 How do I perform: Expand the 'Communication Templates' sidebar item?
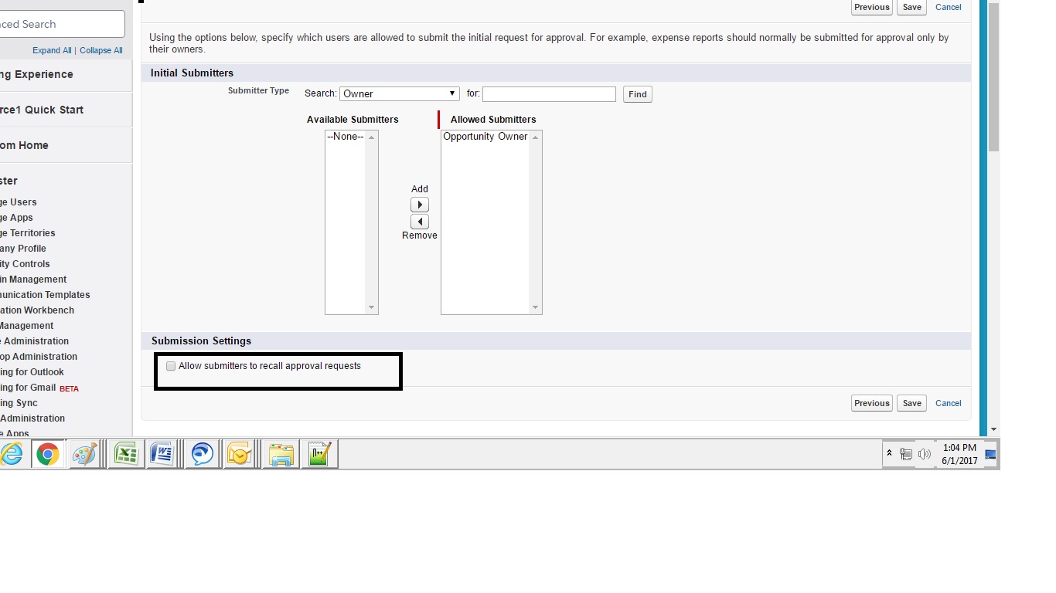tap(45, 295)
